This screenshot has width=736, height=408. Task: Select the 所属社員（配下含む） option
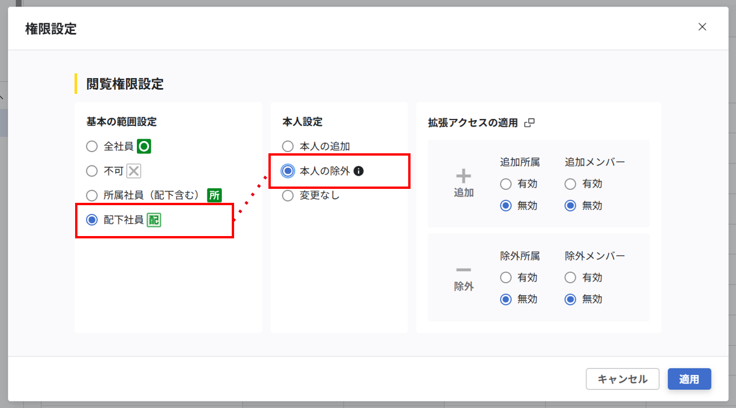click(x=91, y=195)
